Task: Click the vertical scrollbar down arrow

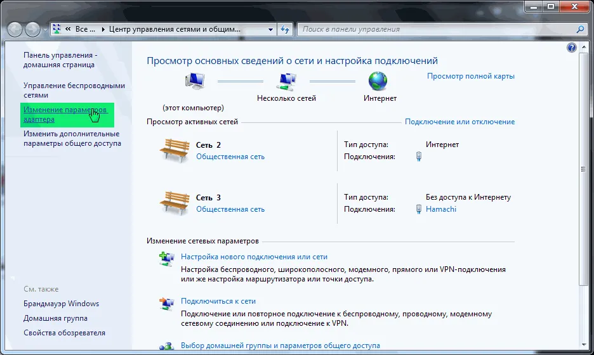Action: click(x=584, y=343)
